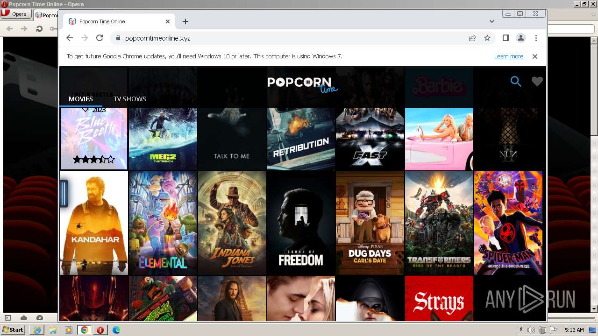Open the volume speaker tray icon
598x336 pixels.
531,330
